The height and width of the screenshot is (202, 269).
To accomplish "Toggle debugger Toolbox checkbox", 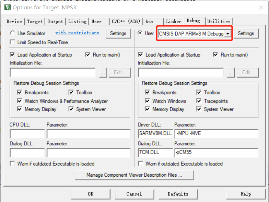I will tap(199, 92).
